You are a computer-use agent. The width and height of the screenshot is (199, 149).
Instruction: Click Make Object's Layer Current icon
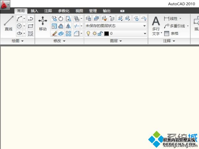97,19
